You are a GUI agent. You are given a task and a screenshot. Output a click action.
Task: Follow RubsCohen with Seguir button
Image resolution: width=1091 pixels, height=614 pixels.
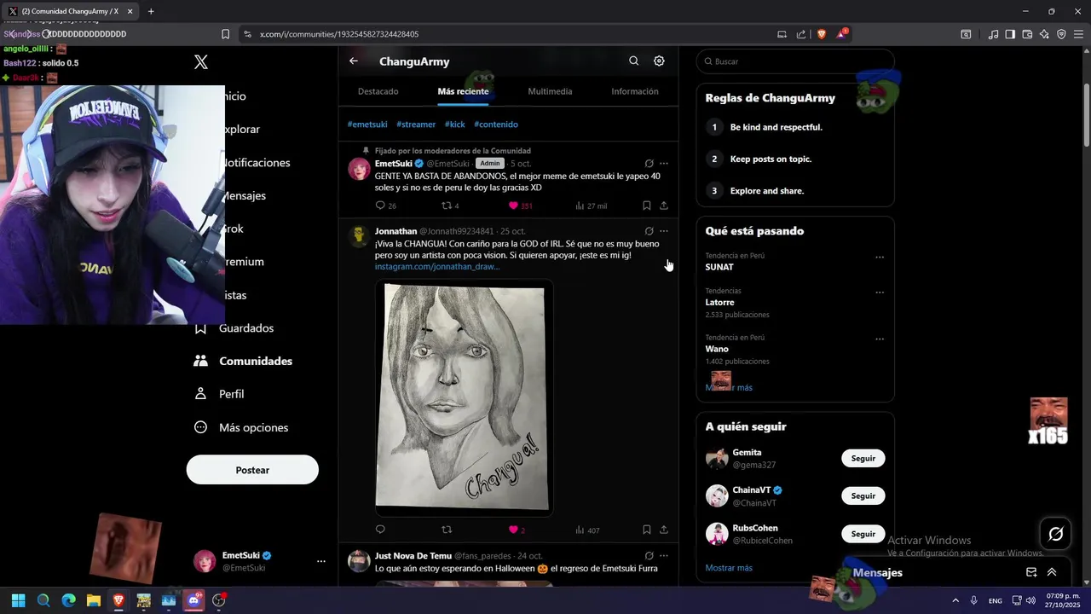pyautogui.click(x=863, y=534)
